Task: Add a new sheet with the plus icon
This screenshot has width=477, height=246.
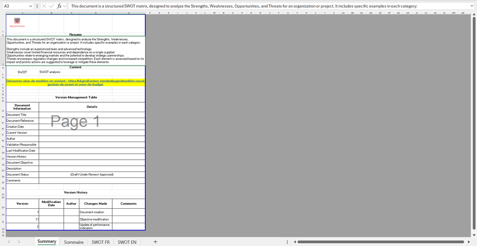Action: coord(155,242)
